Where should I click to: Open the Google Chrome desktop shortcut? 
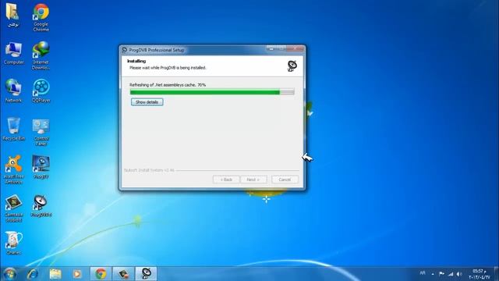click(x=41, y=17)
